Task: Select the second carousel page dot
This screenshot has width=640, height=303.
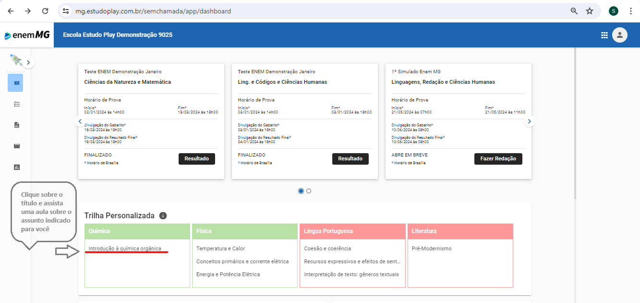Action: (x=309, y=191)
